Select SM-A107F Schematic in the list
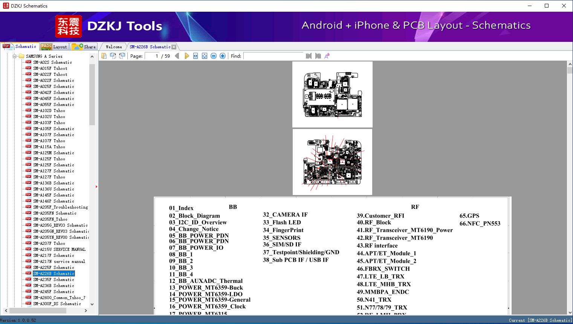 coord(53,135)
